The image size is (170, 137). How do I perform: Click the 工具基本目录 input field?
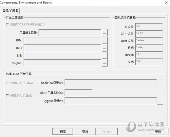click(70, 33)
